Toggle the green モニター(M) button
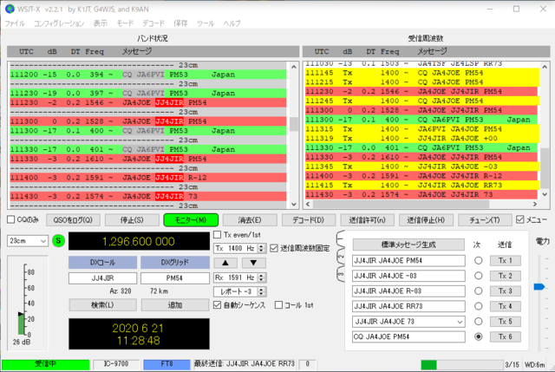The image size is (555, 372). point(191,220)
